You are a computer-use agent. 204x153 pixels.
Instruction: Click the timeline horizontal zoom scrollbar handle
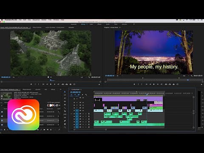pyautogui.click(x=106, y=130)
